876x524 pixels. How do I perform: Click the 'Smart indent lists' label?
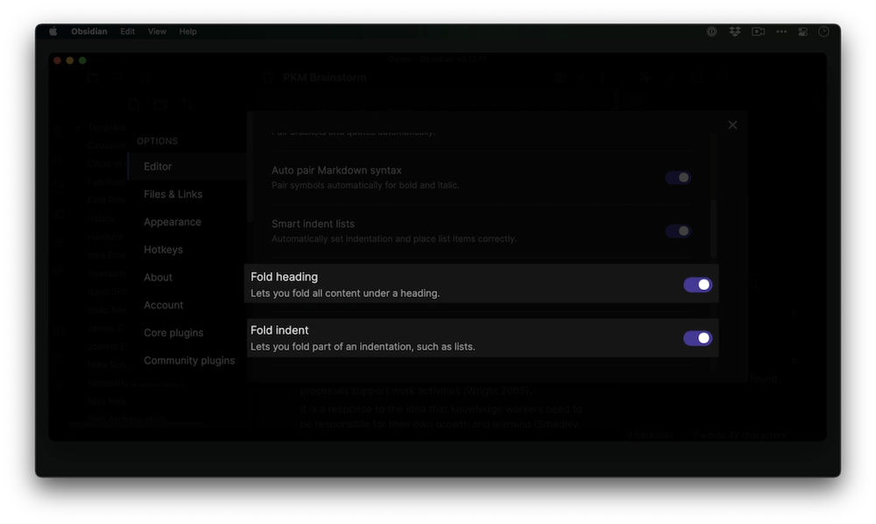click(313, 223)
